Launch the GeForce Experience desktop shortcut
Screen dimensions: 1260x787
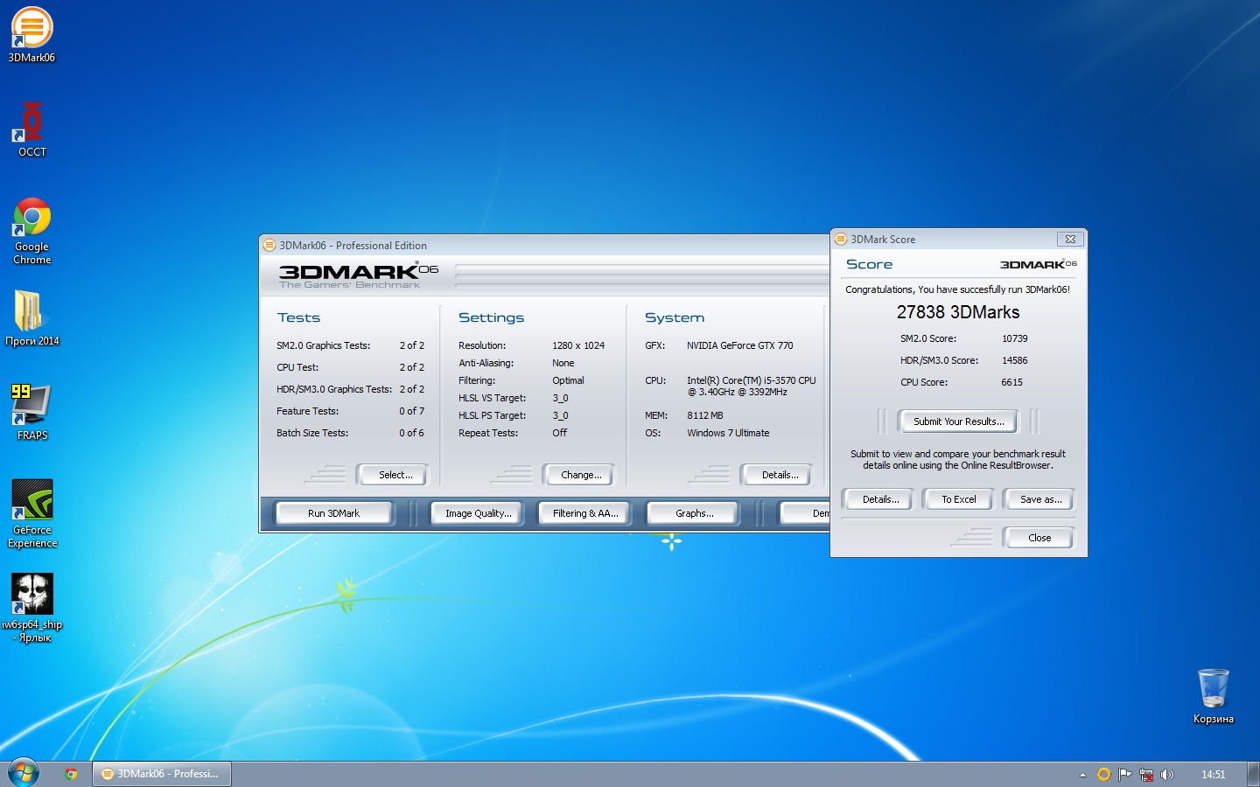click(x=31, y=501)
